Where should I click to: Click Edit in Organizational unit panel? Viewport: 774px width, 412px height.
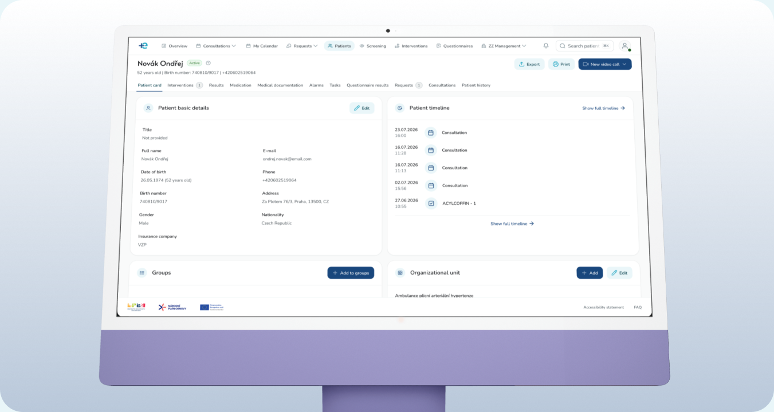[619, 273]
